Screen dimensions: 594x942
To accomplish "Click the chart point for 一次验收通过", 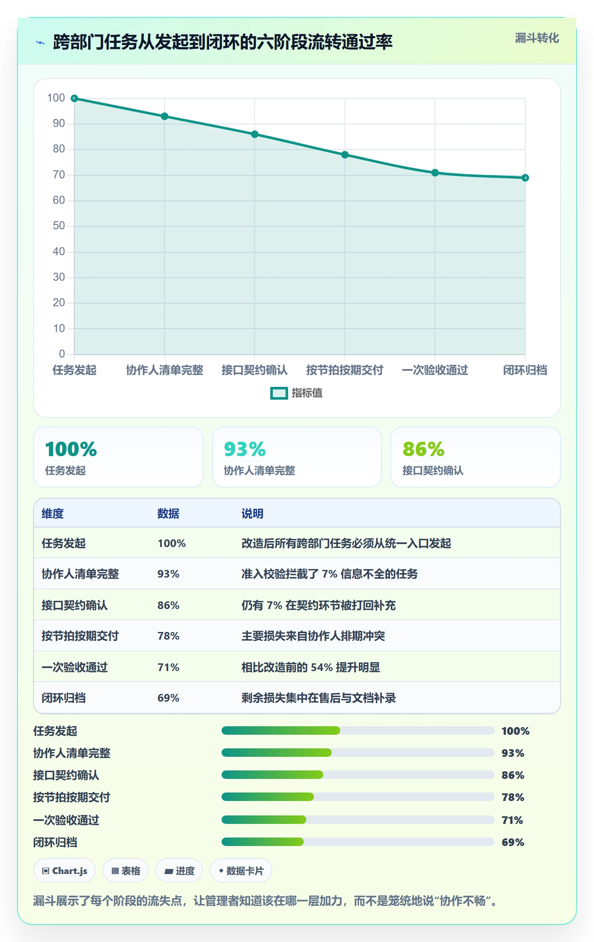I will point(435,172).
